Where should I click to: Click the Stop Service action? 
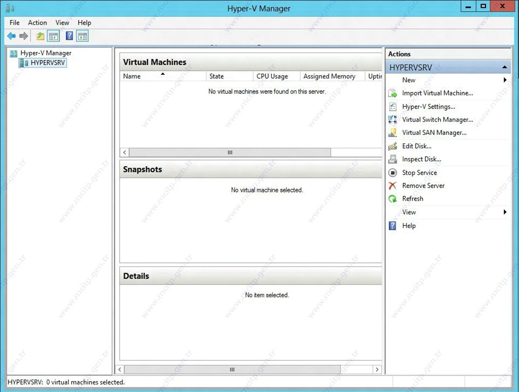(419, 173)
